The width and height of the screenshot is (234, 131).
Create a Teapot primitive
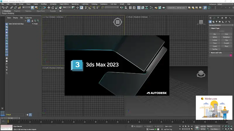215,46
